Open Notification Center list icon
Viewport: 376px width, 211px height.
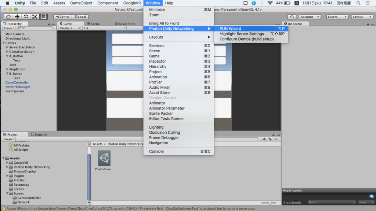pyautogui.click(x=367, y=3)
